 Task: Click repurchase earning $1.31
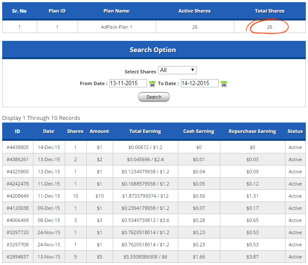252,196
